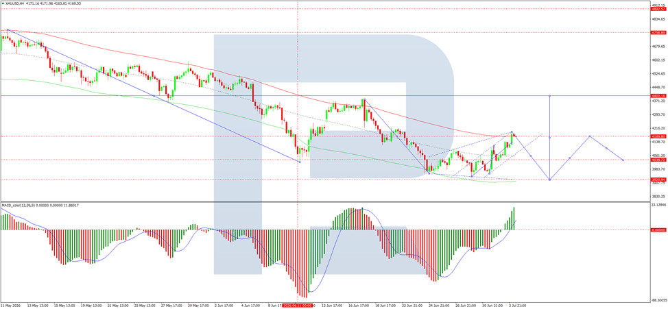Click the 4169.80 current price label

pos(658,136)
